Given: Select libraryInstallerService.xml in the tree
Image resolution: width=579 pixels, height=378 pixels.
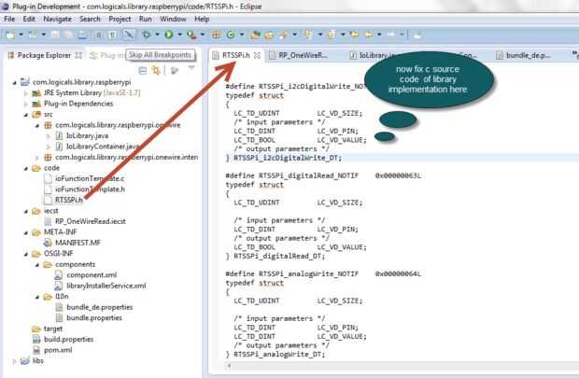Looking at the screenshot, I should (x=106, y=286).
